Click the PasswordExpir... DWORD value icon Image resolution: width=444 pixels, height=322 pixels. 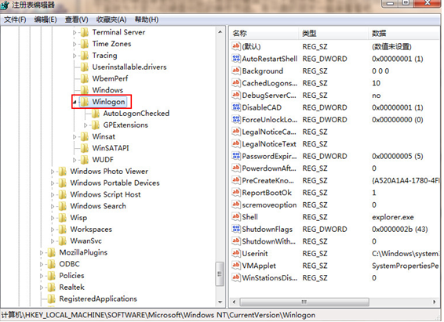click(x=236, y=156)
